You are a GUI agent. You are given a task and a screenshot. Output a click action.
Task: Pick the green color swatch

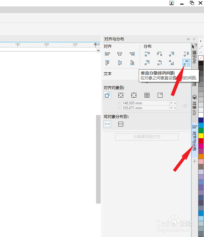201,131
